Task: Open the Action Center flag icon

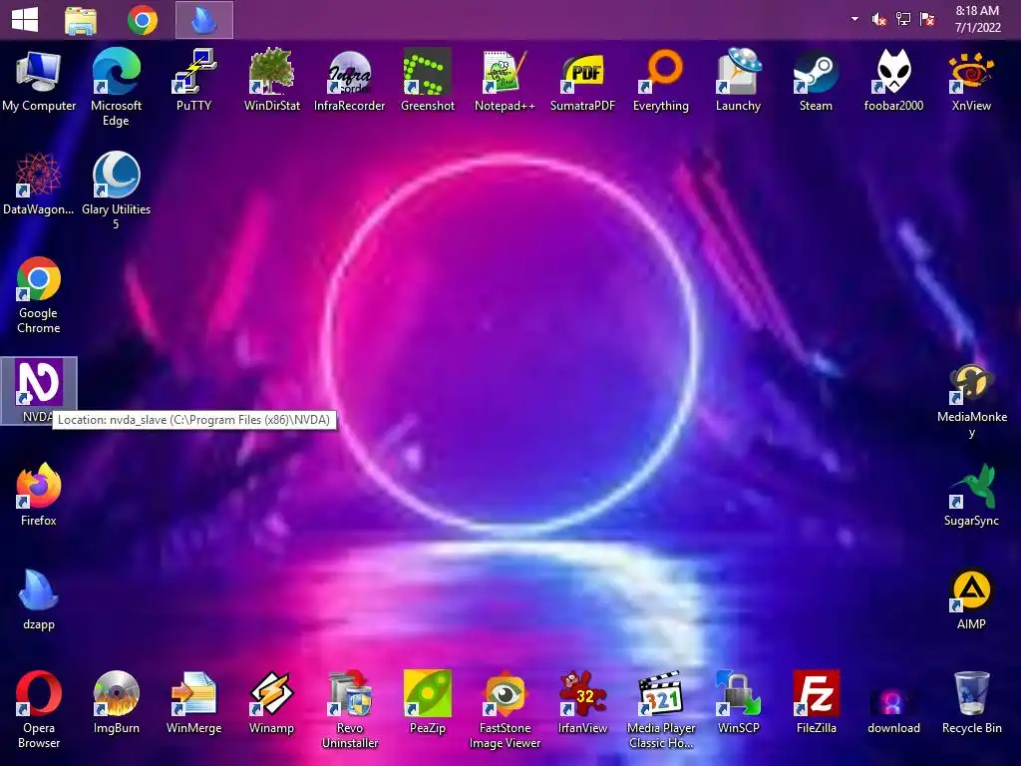Action: coord(927,19)
